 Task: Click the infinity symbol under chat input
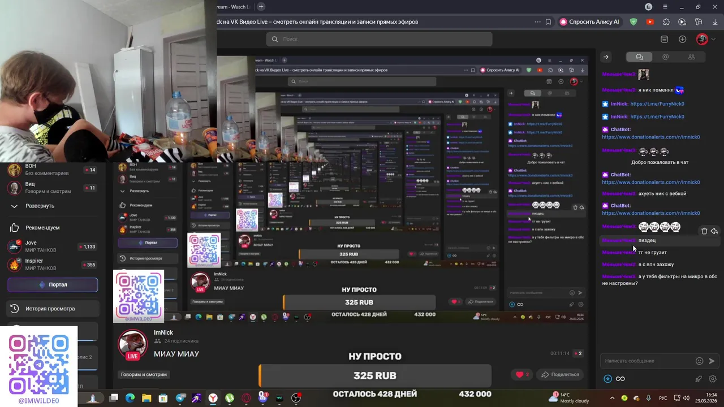pos(620,379)
